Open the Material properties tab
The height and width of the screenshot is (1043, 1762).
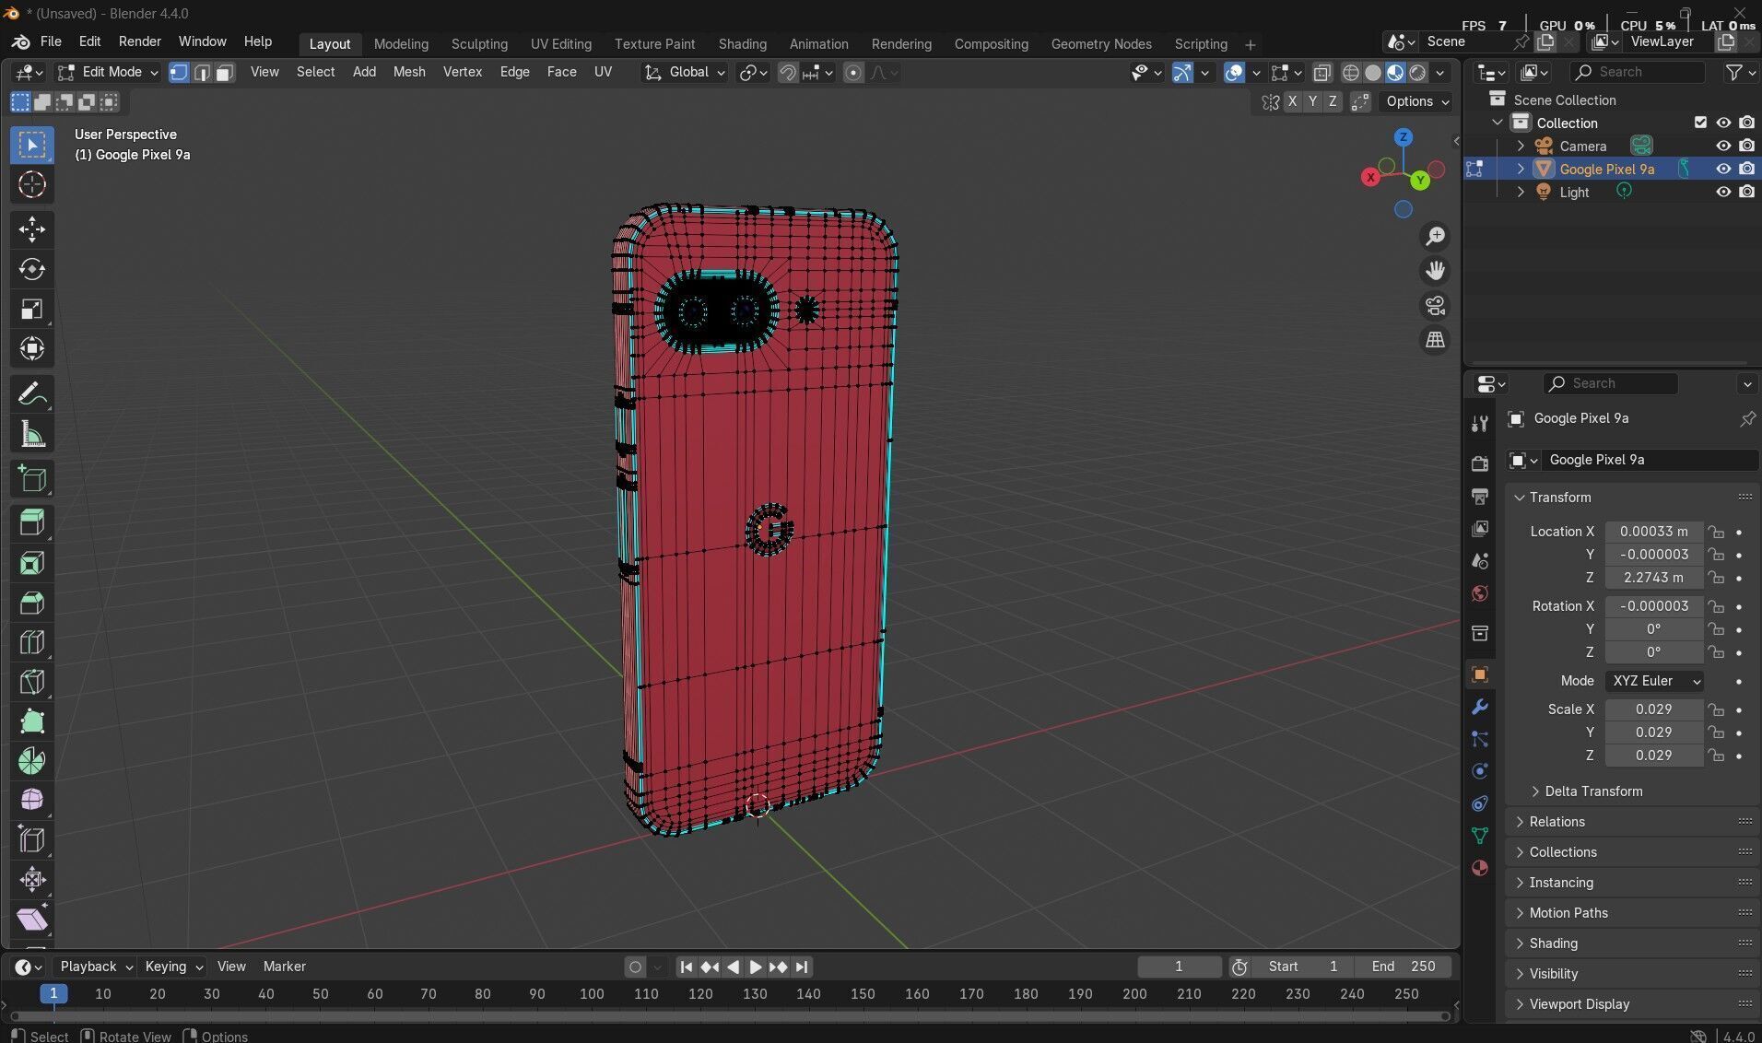click(1480, 868)
